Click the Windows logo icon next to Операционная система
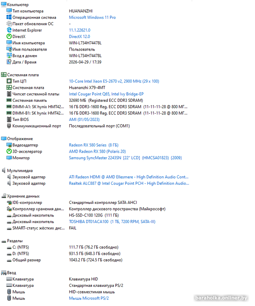255x306 pixels. tap(9, 17)
